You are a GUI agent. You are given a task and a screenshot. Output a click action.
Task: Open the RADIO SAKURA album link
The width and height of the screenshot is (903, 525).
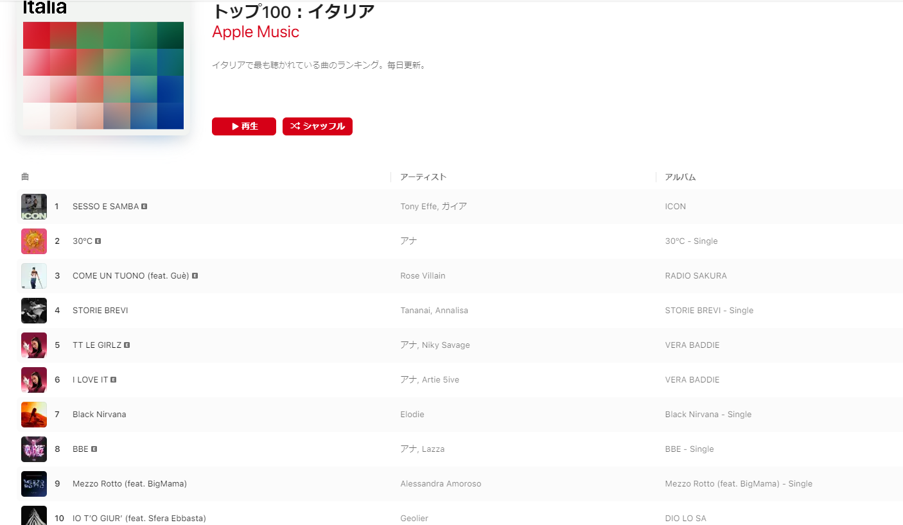coord(696,276)
